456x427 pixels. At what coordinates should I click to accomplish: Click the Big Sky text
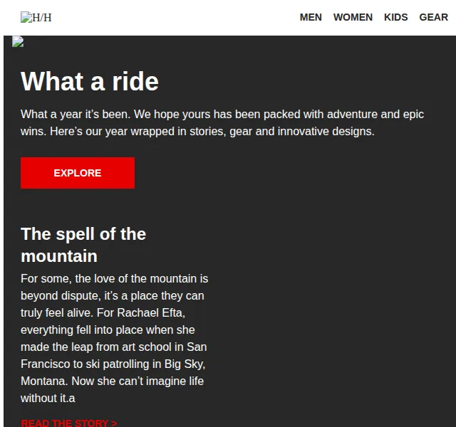(183, 364)
